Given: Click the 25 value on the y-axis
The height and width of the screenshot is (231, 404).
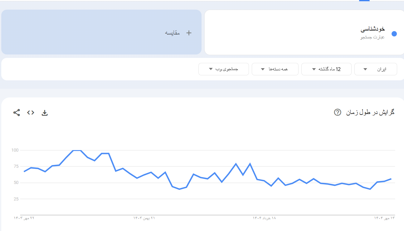Looking at the screenshot, I should (16, 199).
